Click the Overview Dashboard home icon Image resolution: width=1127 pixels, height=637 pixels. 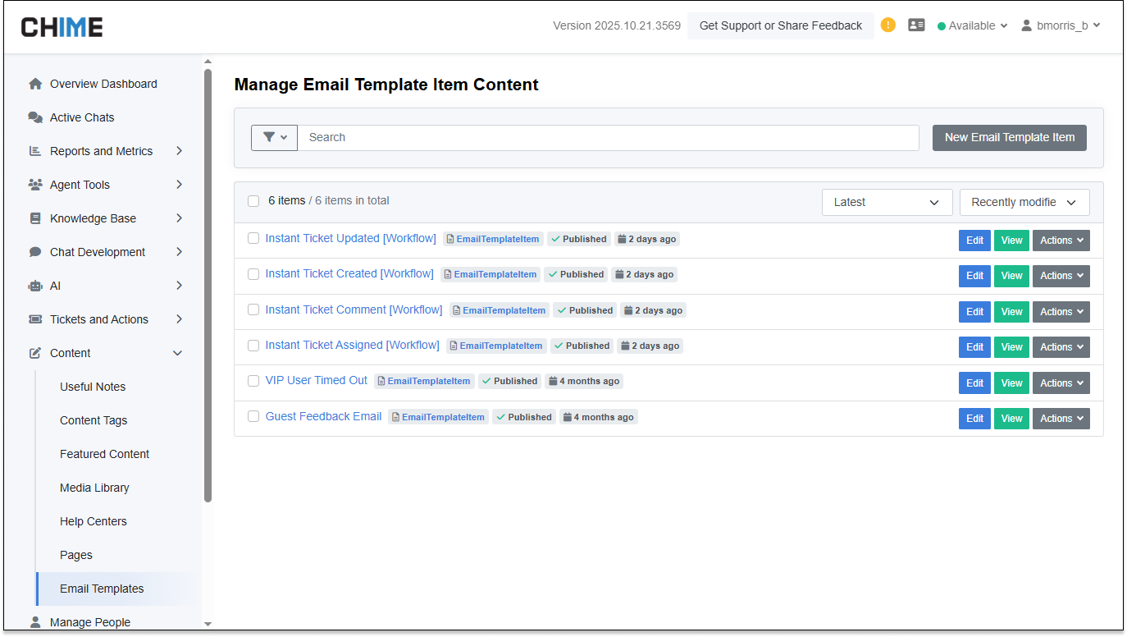coord(35,84)
